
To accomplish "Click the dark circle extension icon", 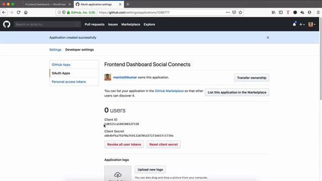I will [295, 12].
